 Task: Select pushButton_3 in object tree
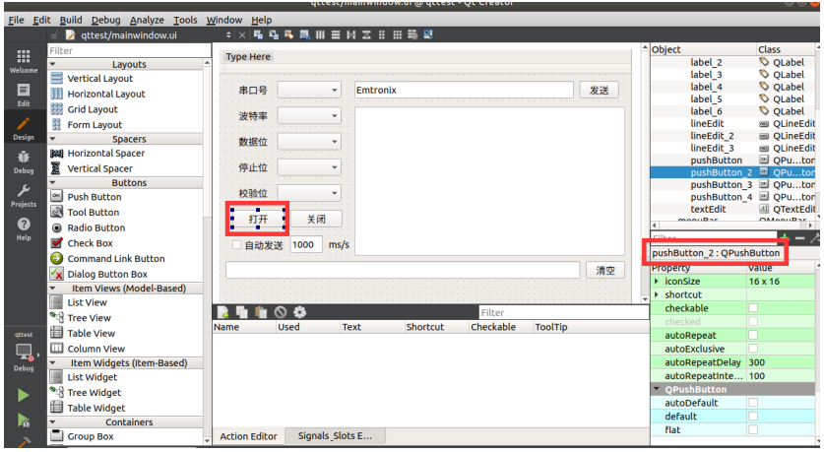click(721, 184)
